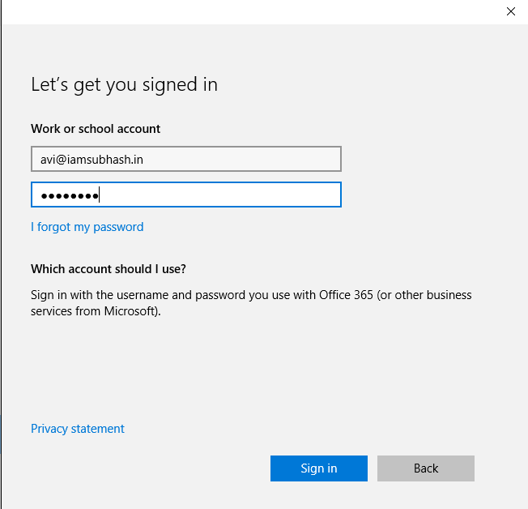Focus the password input field
The width and height of the screenshot is (528, 509).
(x=185, y=195)
